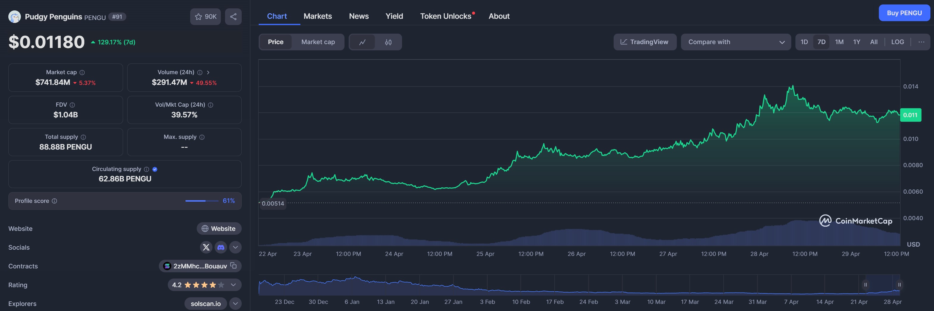Show Vol/Mkt Cap (24h) info icon
Viewport: 934px width, 311px height.
[211, 105]
